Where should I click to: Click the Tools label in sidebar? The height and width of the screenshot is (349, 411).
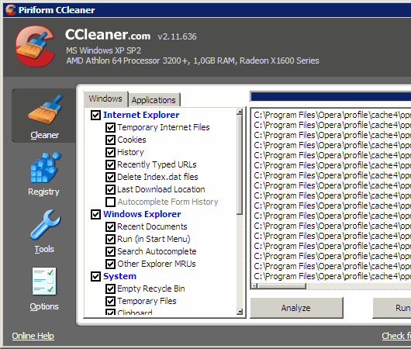[44, 249]
